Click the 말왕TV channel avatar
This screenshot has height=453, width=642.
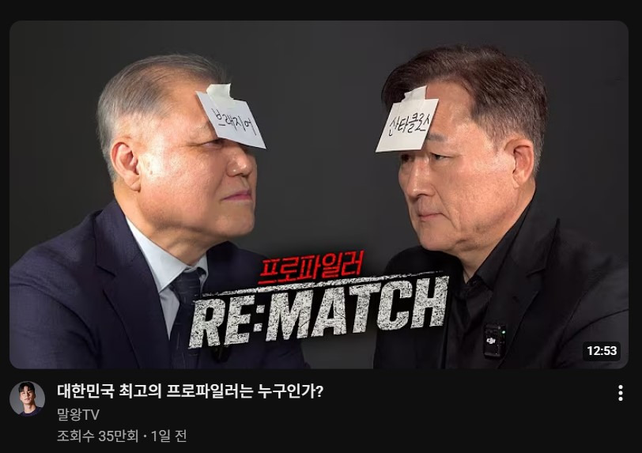27,398
